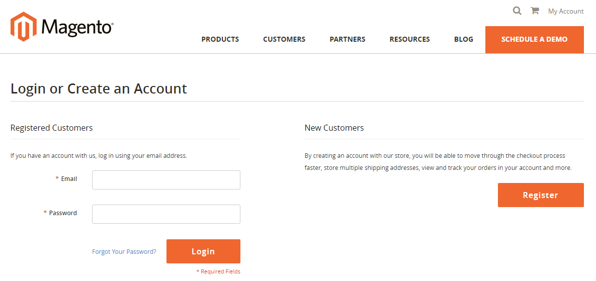The image size is (596, 281).
Task: Click the Login button
Action: [203, 251]
